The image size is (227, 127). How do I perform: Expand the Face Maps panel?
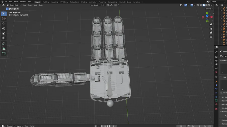[x=223, y=104]
